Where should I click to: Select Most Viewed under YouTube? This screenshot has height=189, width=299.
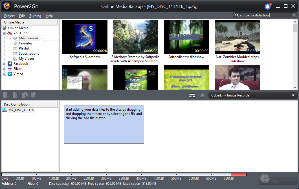(x=28, y=38)
